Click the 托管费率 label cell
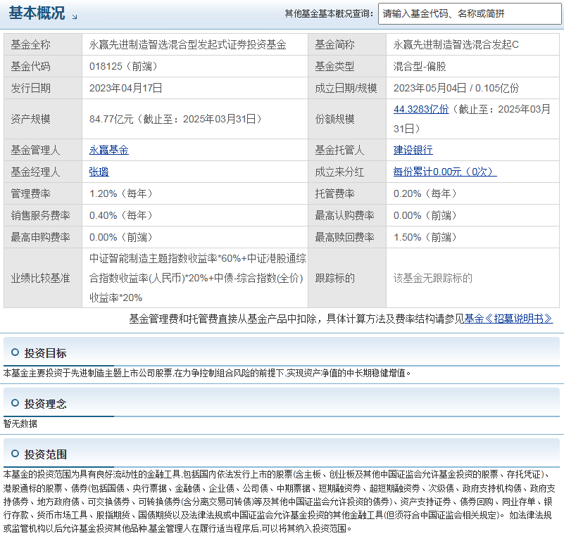 coord(347,193)
